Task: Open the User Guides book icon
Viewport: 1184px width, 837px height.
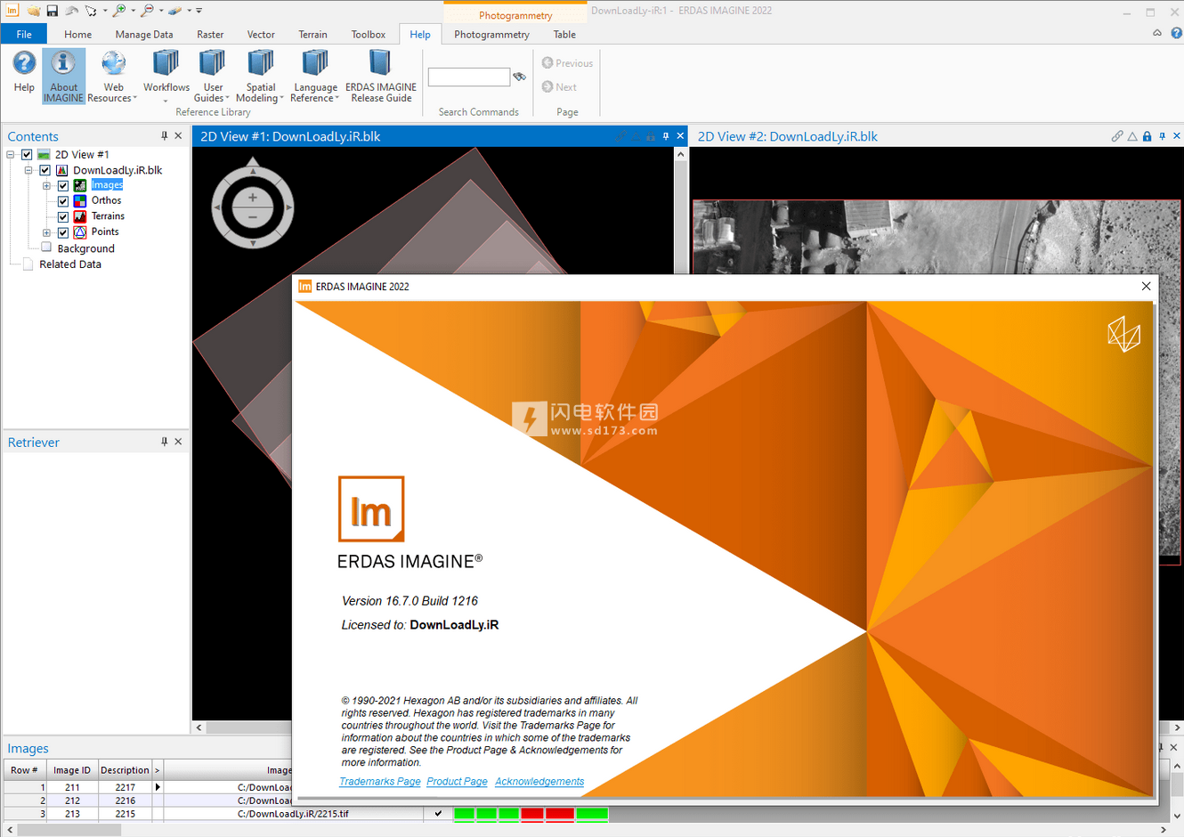Action: pos(212,65)
